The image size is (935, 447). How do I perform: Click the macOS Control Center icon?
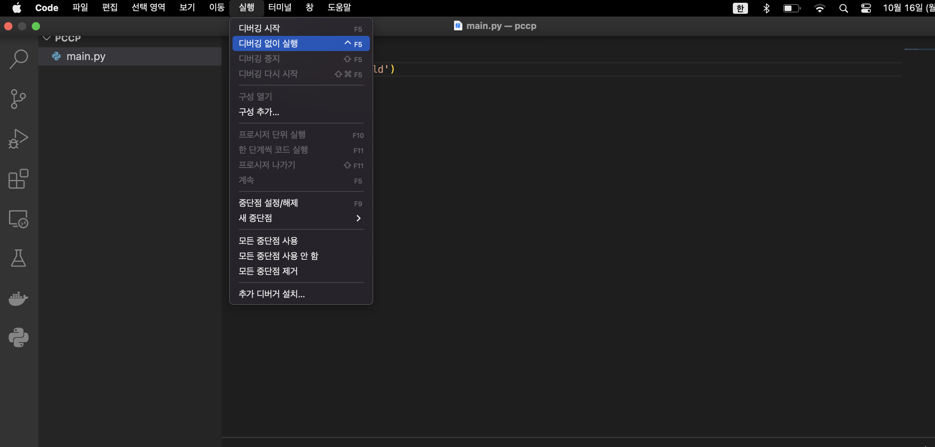tap(866, 8)
